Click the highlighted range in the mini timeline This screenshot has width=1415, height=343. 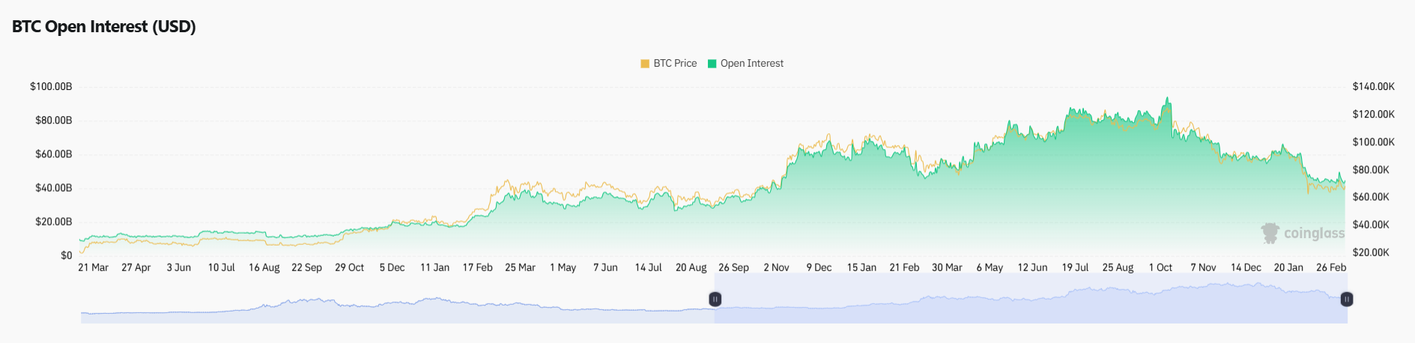click(x=1031, y=300)
